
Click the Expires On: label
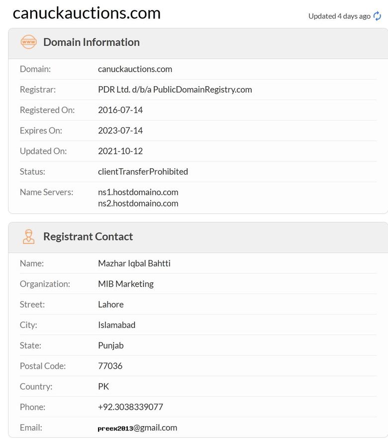click(41, 130)
